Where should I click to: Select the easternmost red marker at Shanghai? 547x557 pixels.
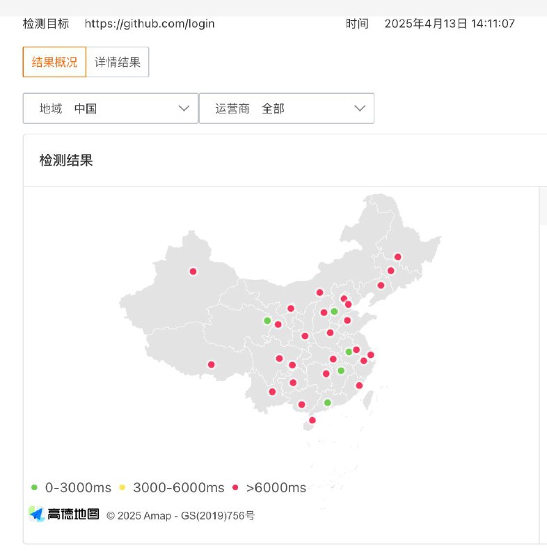tap(371, 355)
